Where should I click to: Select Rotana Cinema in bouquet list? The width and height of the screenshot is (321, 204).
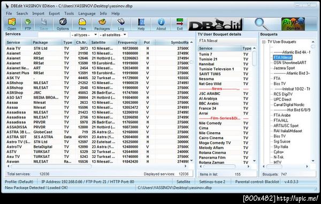pyautogui.click(x=224, y=153)
